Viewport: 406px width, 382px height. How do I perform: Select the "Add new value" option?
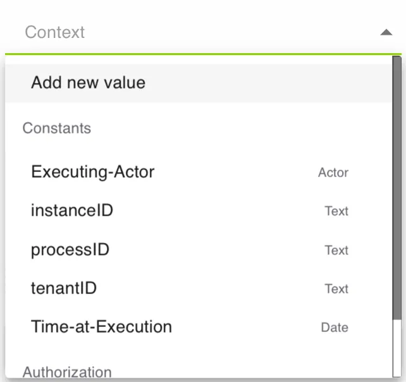[199, 83]
